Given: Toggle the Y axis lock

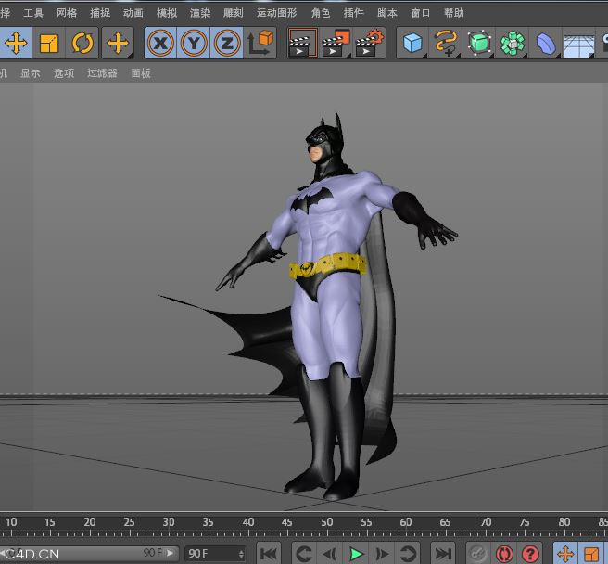Looking at the screenshot, I should point(194,43).
